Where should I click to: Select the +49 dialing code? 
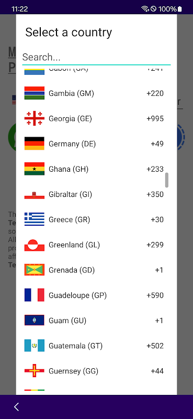tap(157, 144)
